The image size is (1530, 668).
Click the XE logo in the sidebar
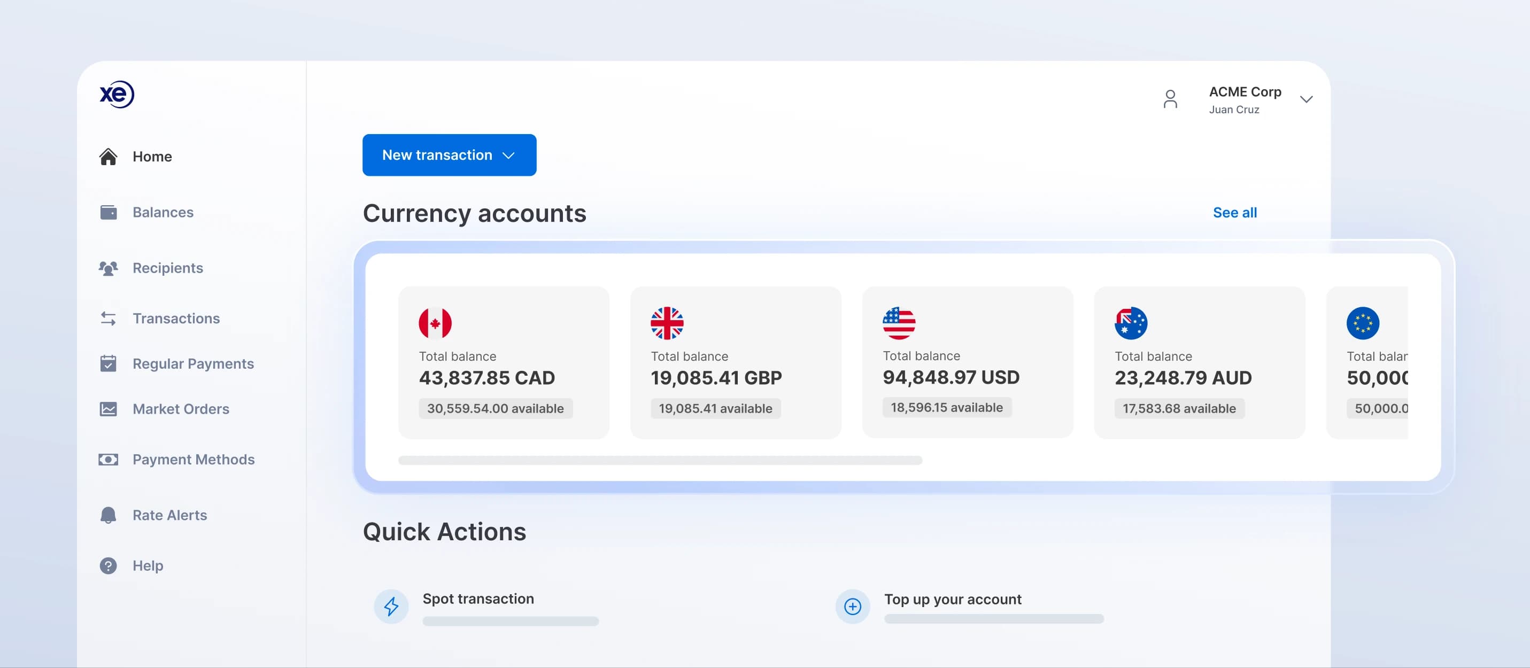click(117, 95)
